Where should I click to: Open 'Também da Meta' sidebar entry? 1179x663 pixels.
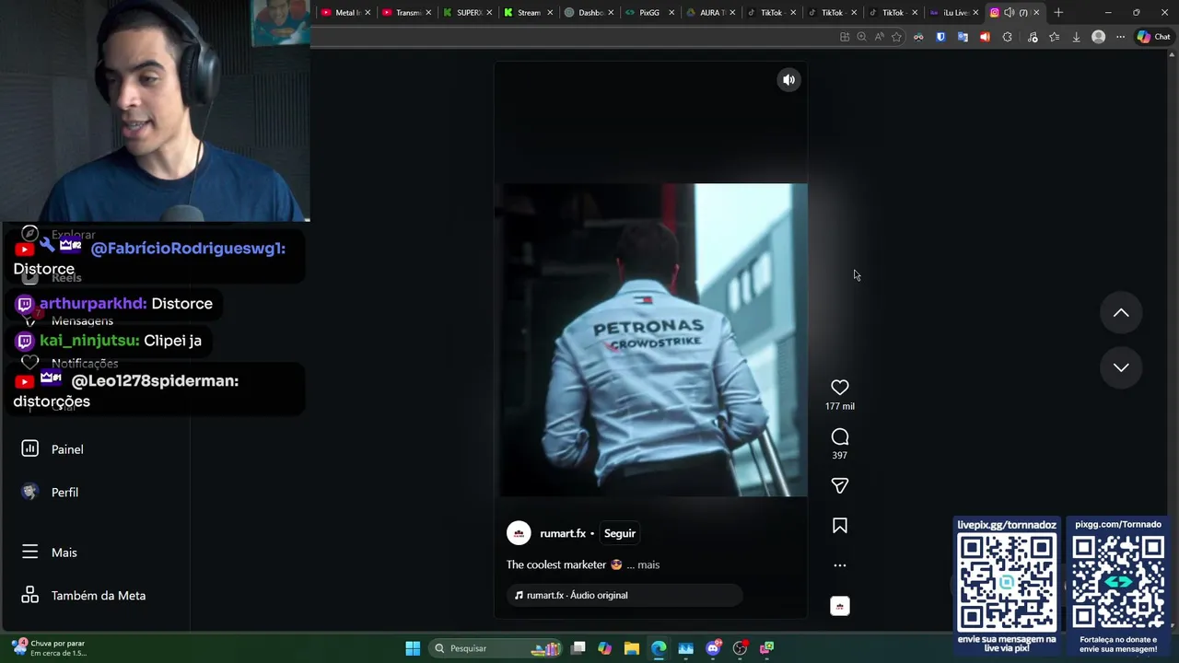pyautogui.click(x=84, y=596)
